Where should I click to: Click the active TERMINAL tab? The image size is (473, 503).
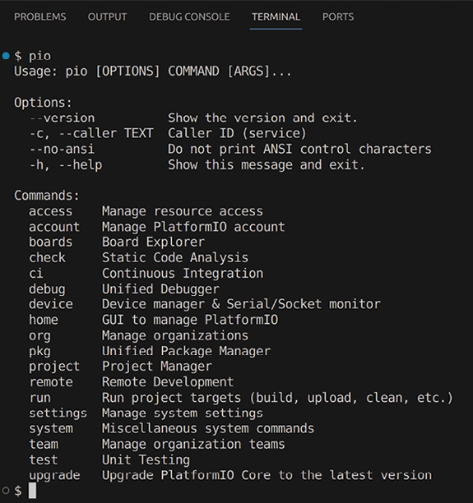(x=276, y=16)
